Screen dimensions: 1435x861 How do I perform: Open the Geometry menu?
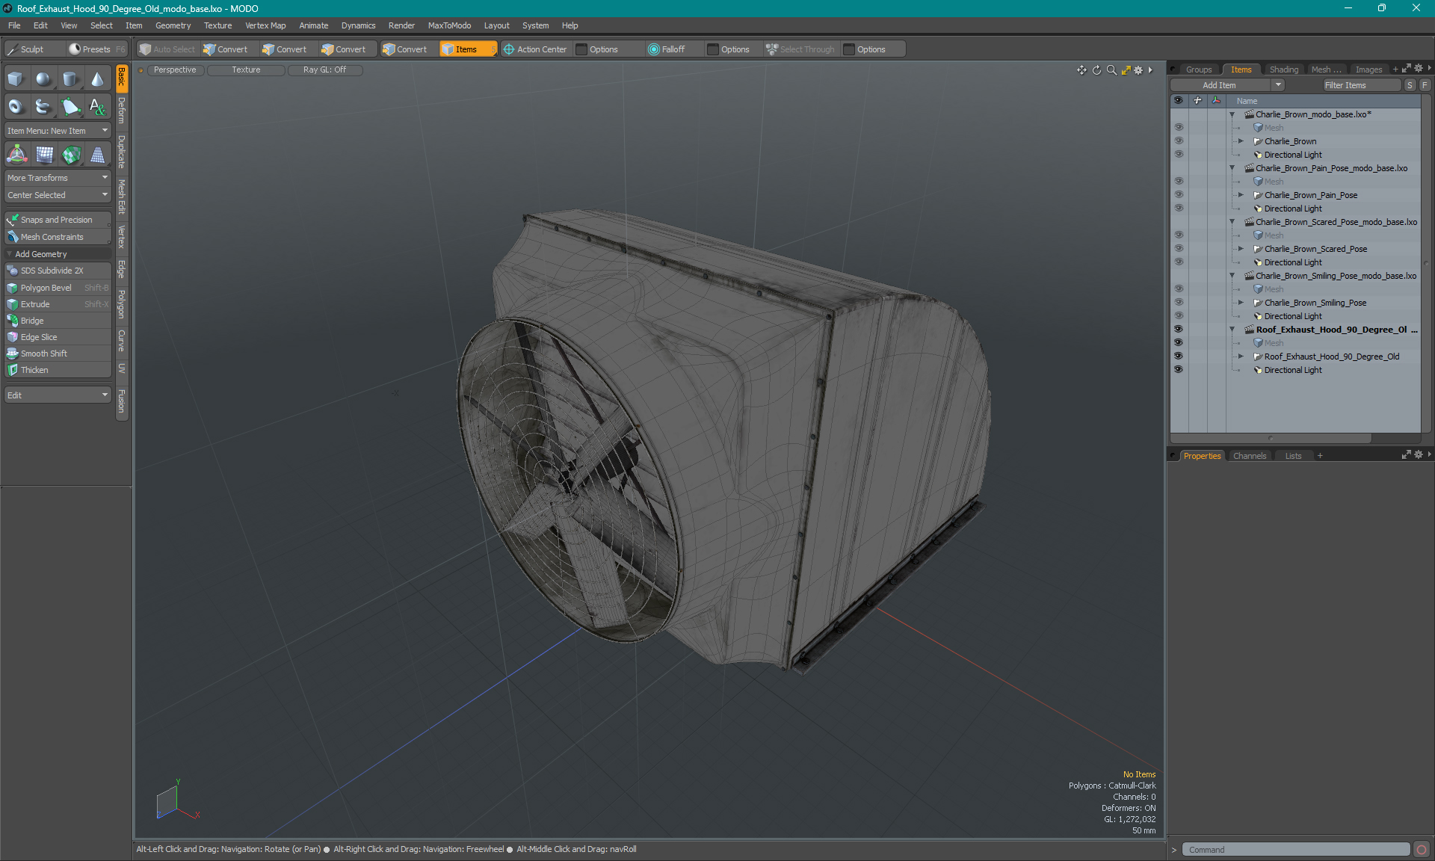point(173,25)
